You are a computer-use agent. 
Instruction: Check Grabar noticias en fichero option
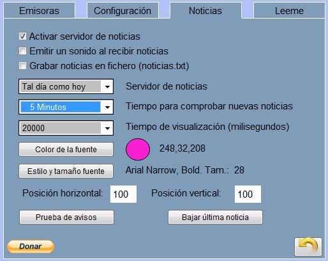pos(22,66)
